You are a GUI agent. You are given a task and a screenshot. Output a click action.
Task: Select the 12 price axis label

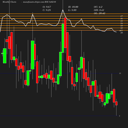point(122,28)
